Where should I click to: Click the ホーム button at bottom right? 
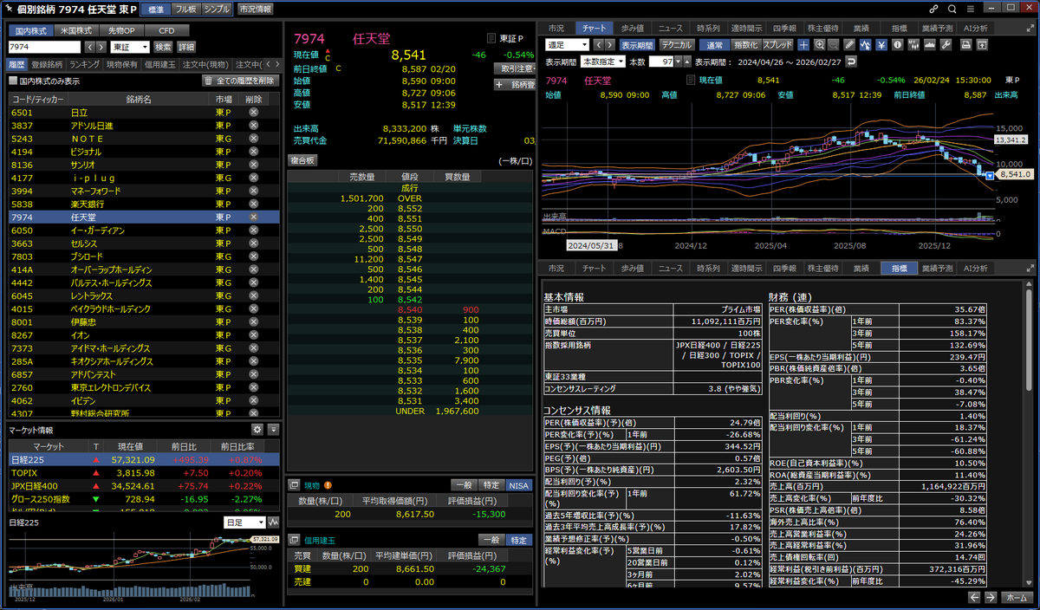1015,598
